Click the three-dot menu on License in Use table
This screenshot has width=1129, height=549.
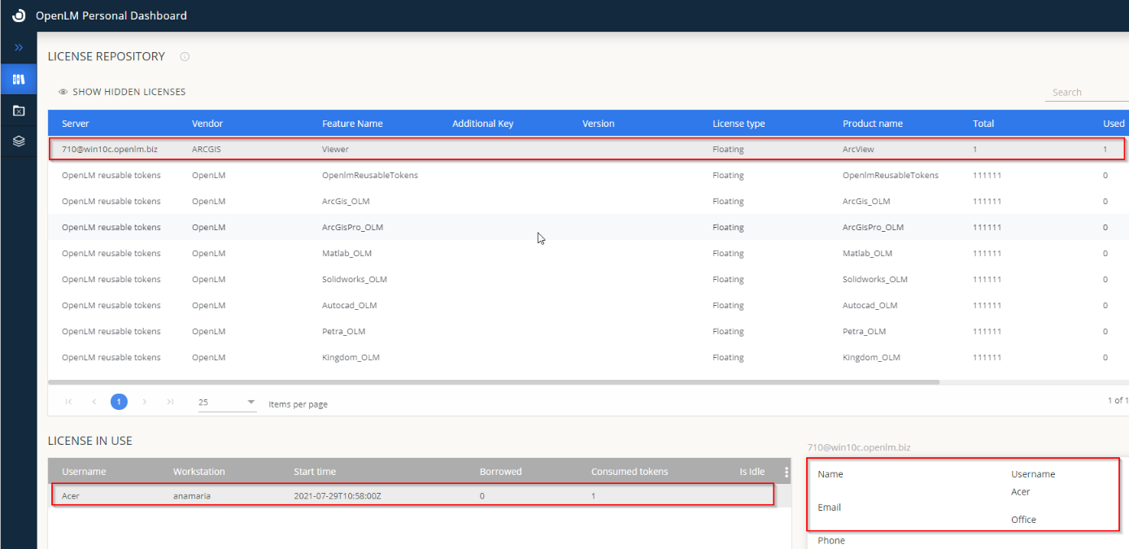[786, 472]
